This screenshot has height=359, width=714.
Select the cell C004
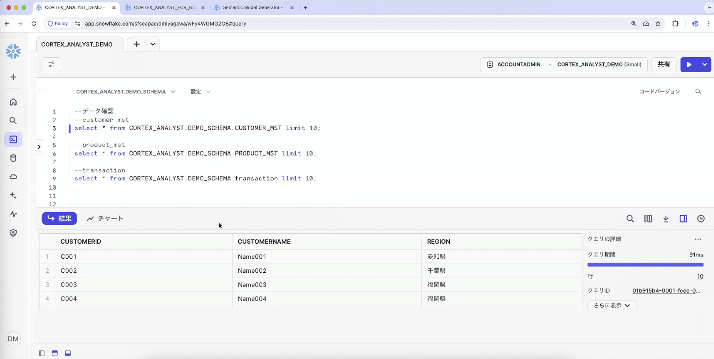pyautogui.click(x=143, y=299)
